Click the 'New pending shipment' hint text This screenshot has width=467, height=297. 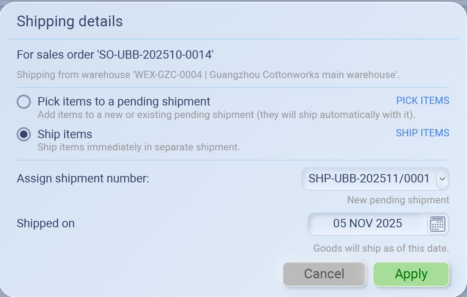pos(398,200)
